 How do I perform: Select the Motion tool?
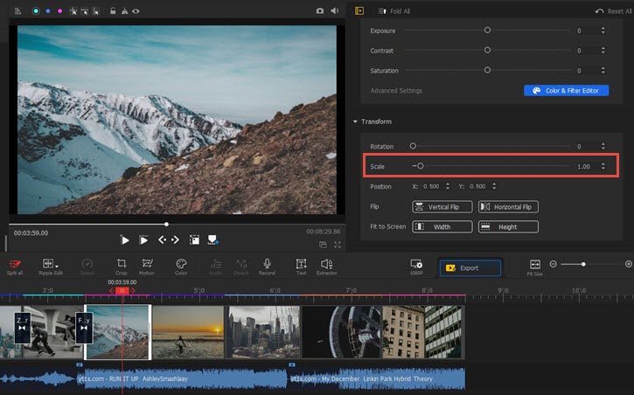(146, 265)
